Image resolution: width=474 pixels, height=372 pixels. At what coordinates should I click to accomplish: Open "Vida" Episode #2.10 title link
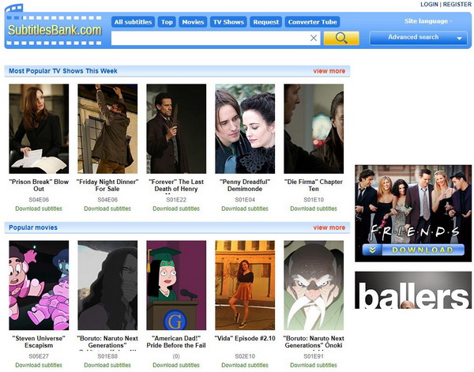coord(245,339)
